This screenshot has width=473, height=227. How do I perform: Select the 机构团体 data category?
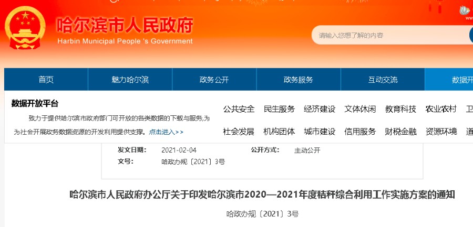(279, 132)
